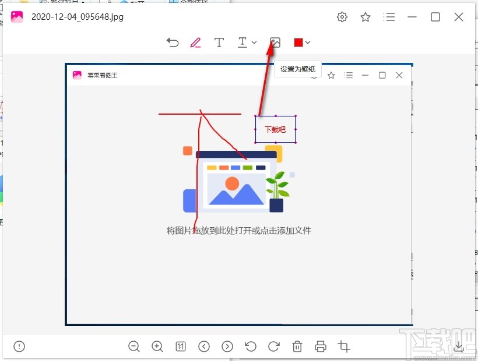Select the Text tool
478x361 pixels.
pos(219,42)
